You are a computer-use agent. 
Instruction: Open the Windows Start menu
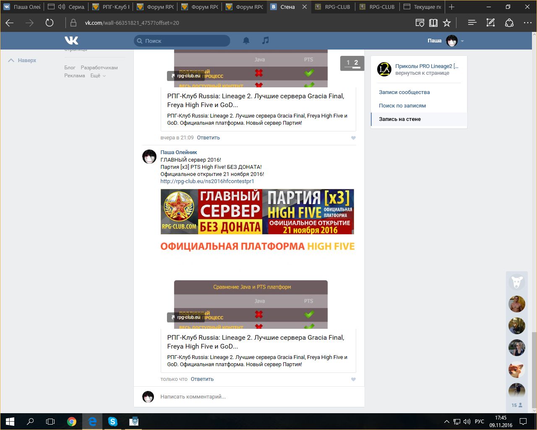pos(10,421)
